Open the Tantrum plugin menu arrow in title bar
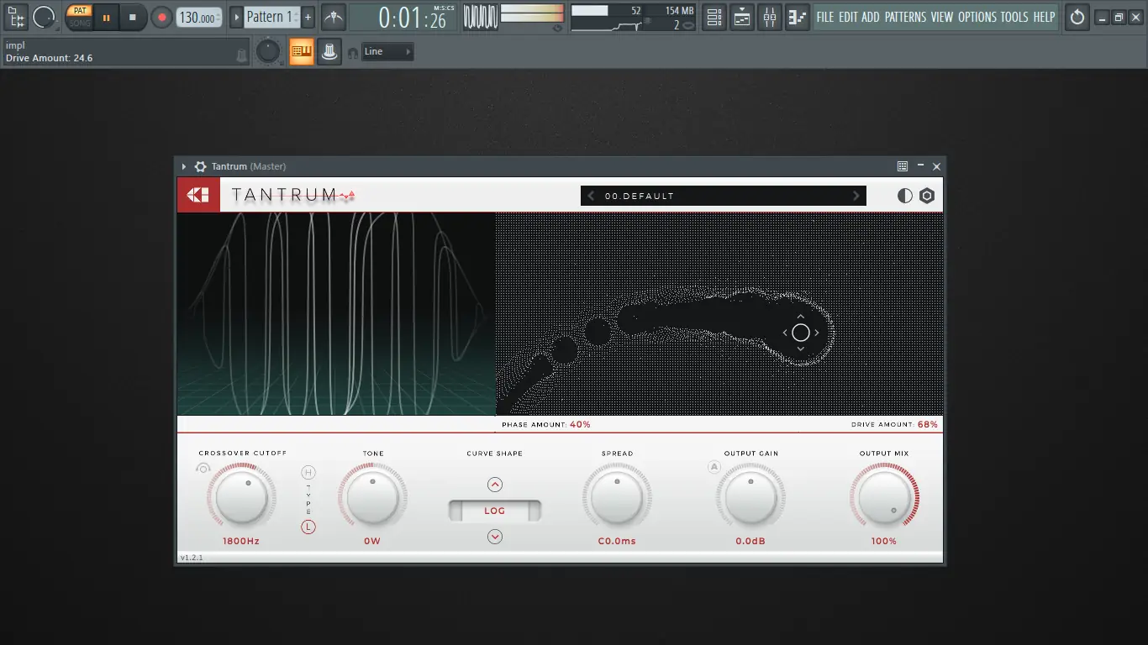1148x645 pixels. pyautogui.click(x=184, y=166)
